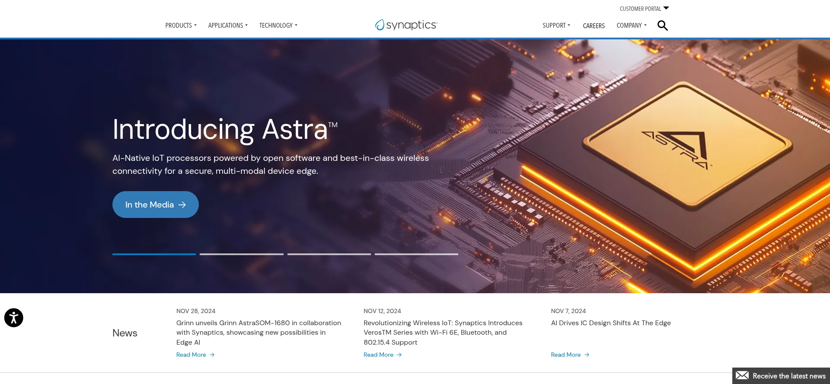Expand the Applications menu
The height and width of the screenshot is (384, 830).
tap(228, 26)
